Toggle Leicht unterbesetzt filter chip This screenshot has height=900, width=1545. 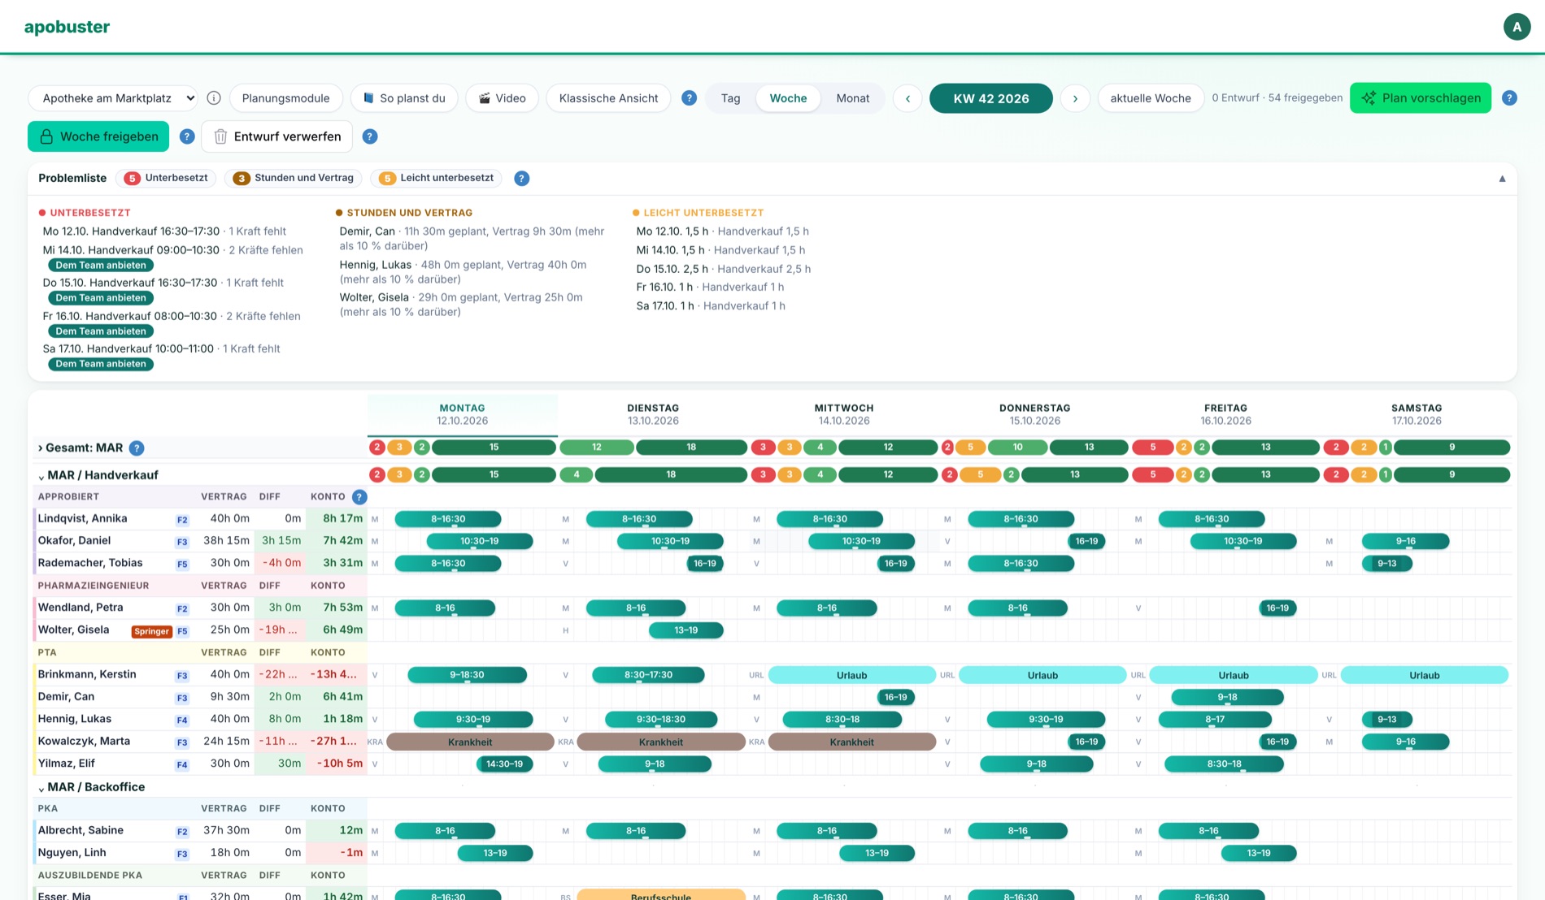point(437,178)
